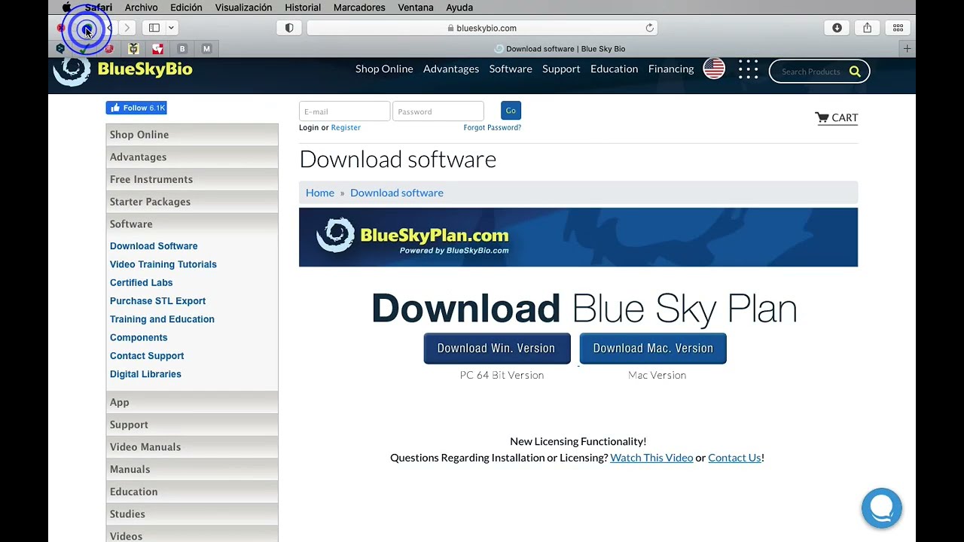Open the Edición menu
Screen dimensions: 964x542
click(186, 8)
